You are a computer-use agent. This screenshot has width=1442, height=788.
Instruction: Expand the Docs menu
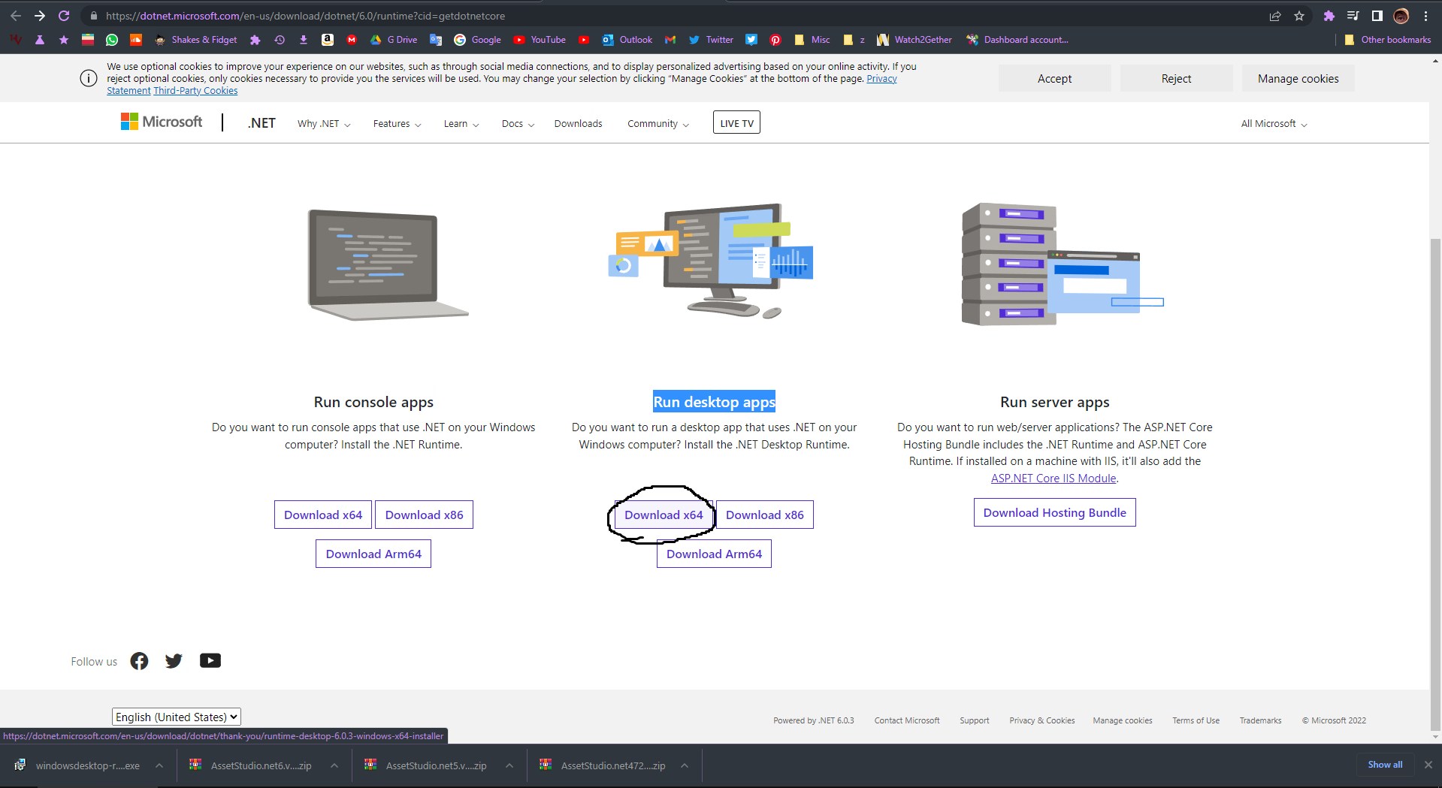(518, 124)
